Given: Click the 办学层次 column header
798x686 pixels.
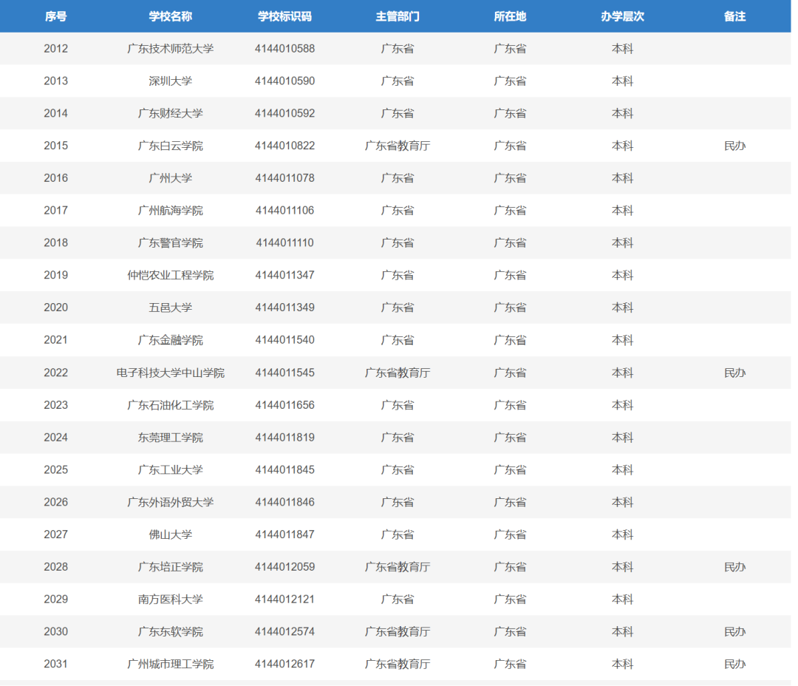Looking at the screenshot, I should pyautogui.click(x=622, y=16).
